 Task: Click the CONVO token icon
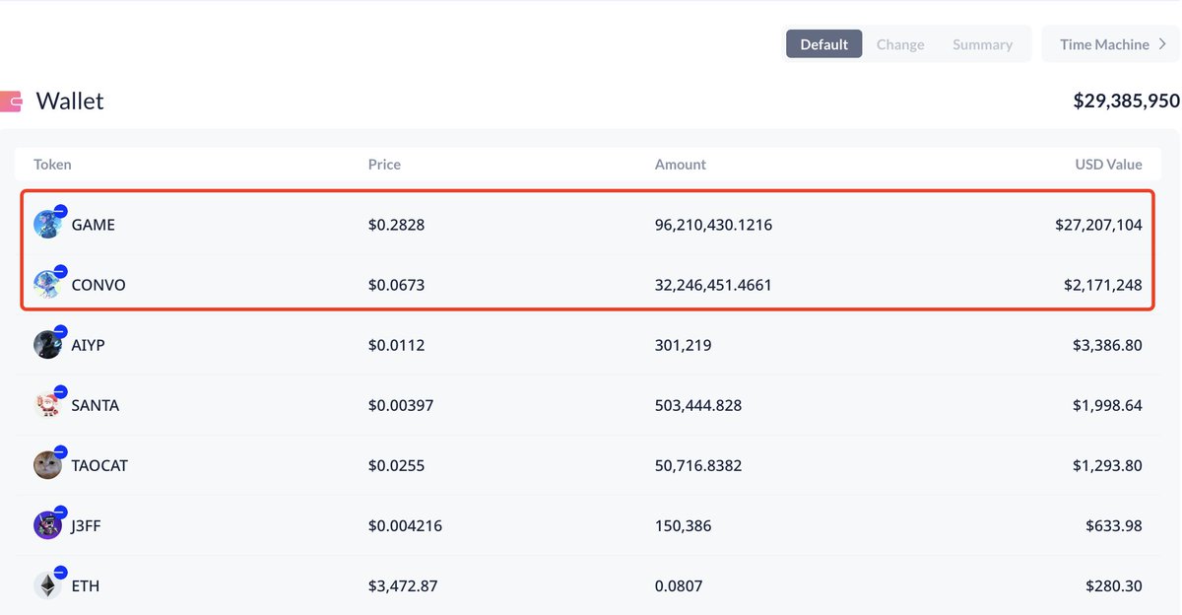[46, 284]
